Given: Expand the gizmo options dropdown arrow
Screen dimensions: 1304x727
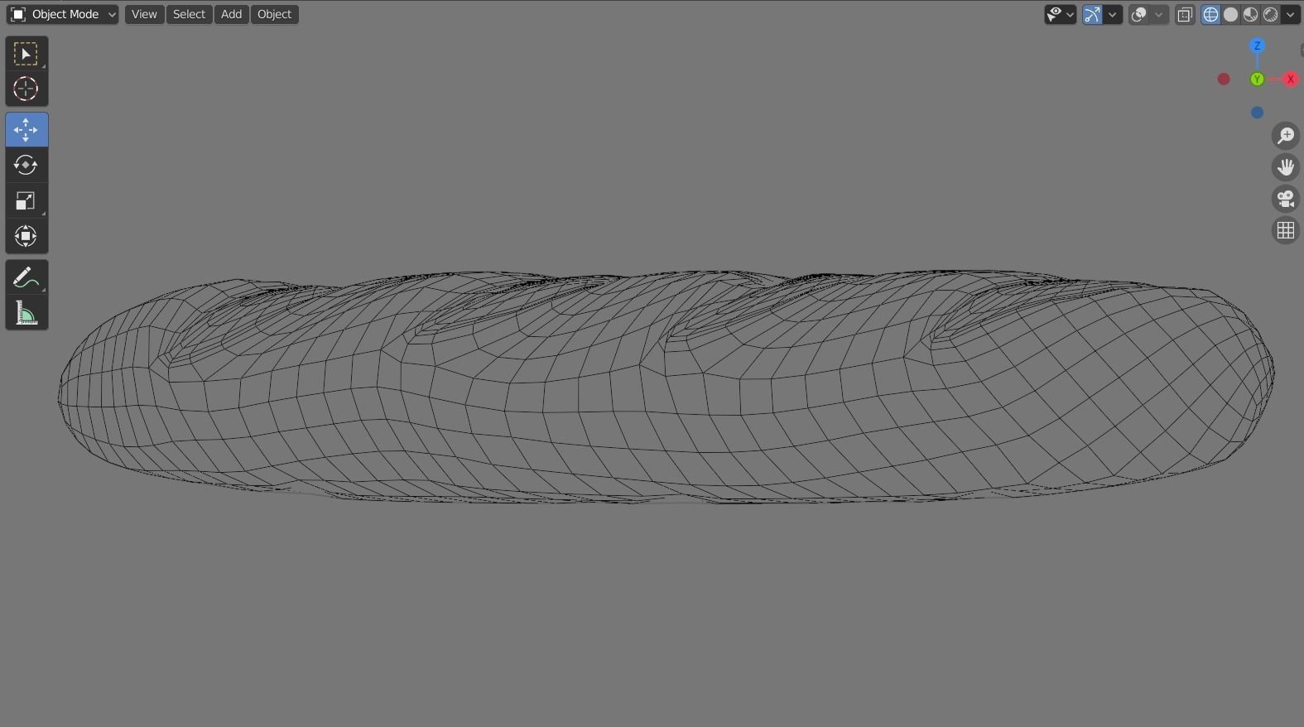Looking at the screenshot, I should [1113, 14].
